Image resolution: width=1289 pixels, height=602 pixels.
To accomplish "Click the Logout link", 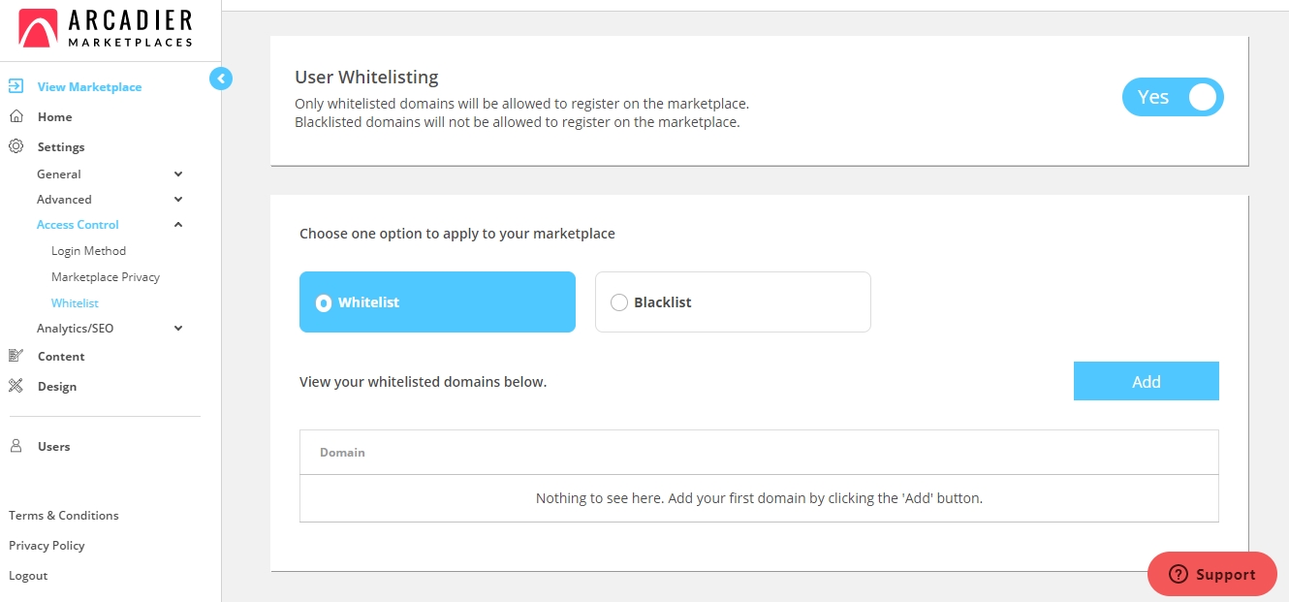I will (x=28, y=576).
